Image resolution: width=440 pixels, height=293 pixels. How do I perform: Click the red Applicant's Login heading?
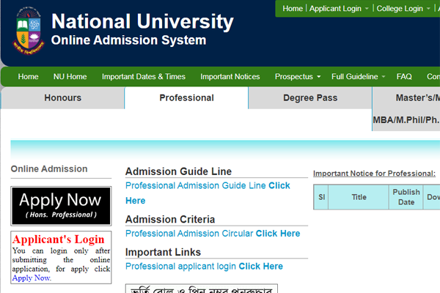point(59,240)
